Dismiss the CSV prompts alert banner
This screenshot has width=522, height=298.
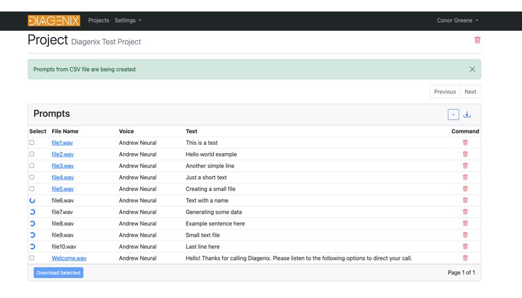[472, 69]
